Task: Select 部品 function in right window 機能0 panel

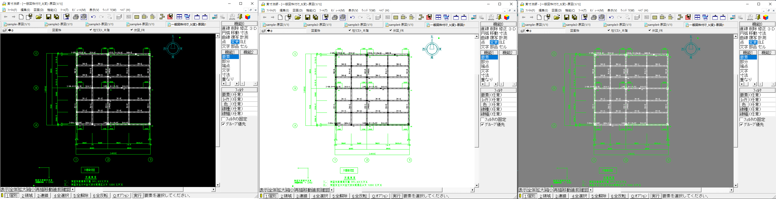Action: point(753,47)
